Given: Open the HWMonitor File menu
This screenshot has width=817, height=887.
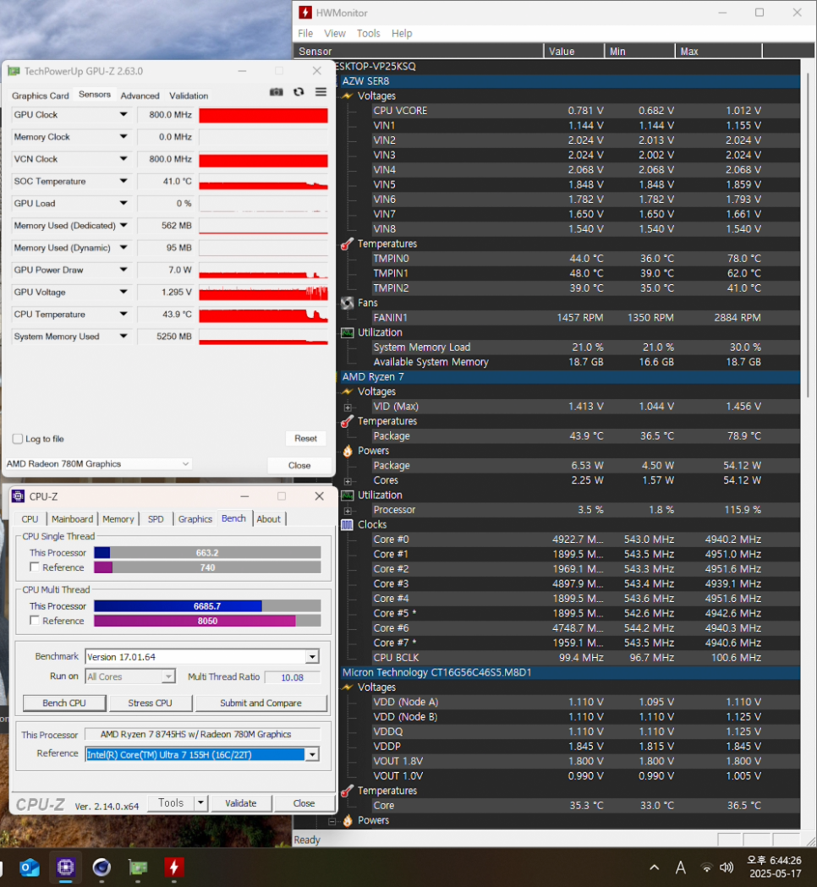Looking at the screenshot, I should pyautogui.click(x=305, y=33).
